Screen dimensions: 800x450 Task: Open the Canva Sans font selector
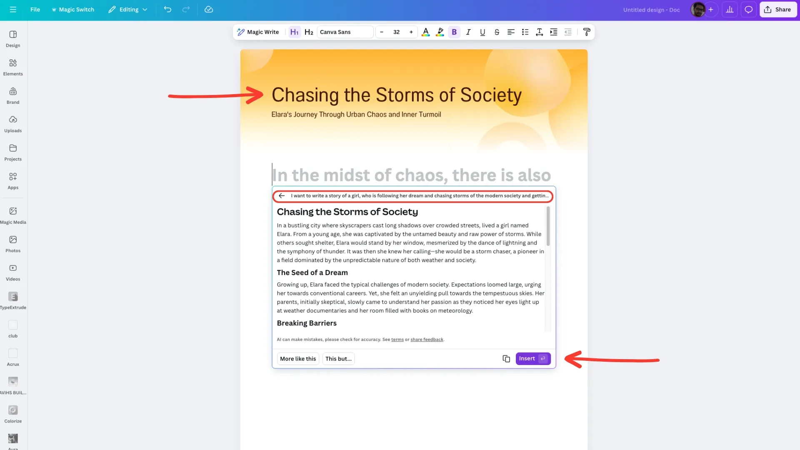point(345,32)
